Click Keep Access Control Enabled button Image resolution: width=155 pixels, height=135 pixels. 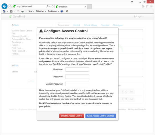point(101,116)
